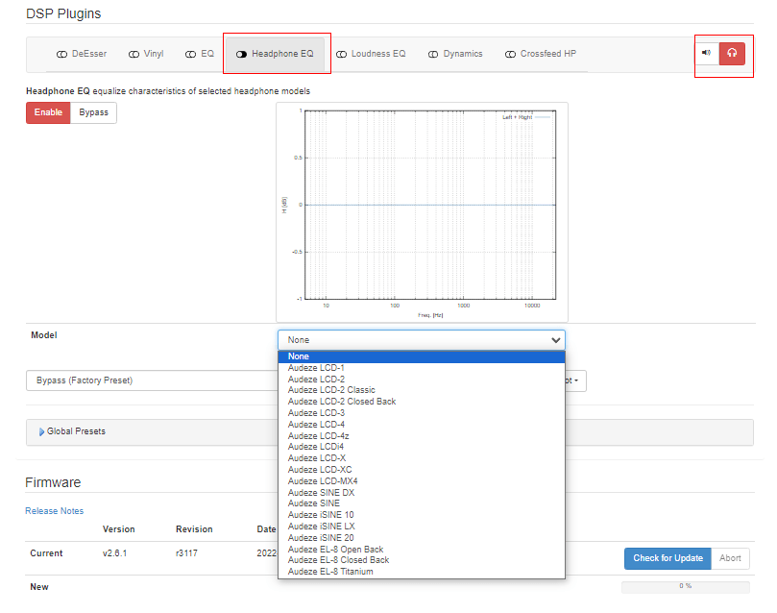Open the Release Notes link

point(55,511)
